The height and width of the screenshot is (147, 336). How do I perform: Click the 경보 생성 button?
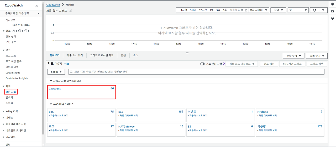tap(269, 64)
